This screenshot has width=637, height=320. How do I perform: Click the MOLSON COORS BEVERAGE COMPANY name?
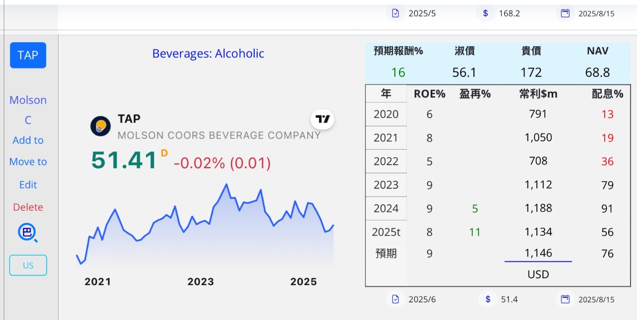[219, 136]
